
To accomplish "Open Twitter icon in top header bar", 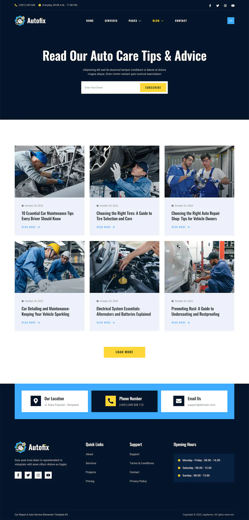I will (x=218, y=6).
